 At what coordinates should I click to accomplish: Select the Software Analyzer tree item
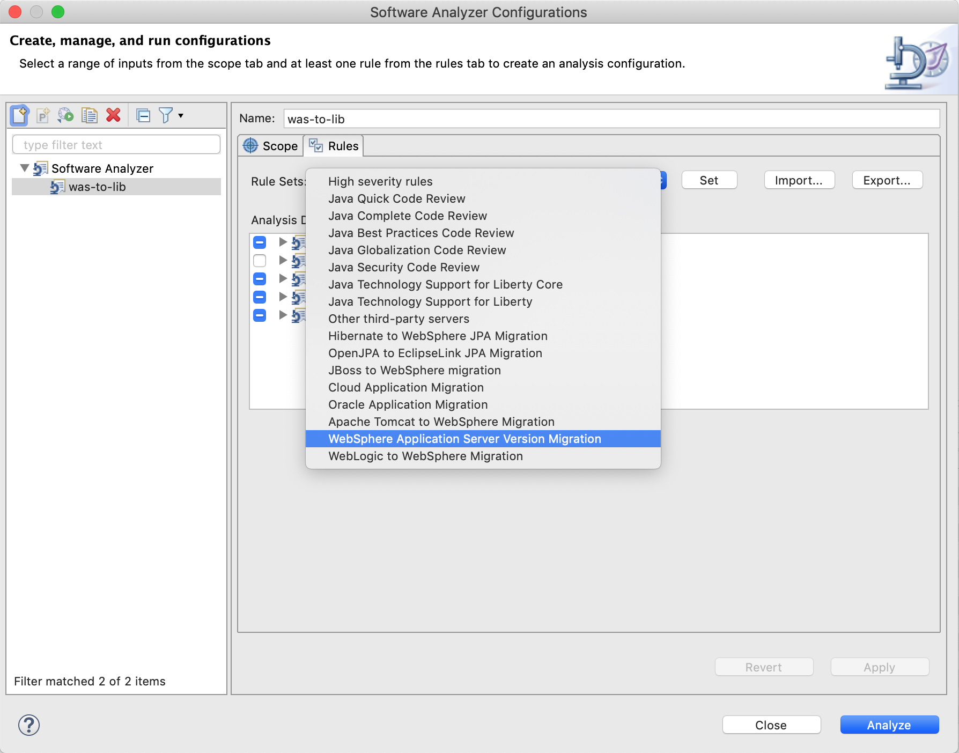[102, 168]
